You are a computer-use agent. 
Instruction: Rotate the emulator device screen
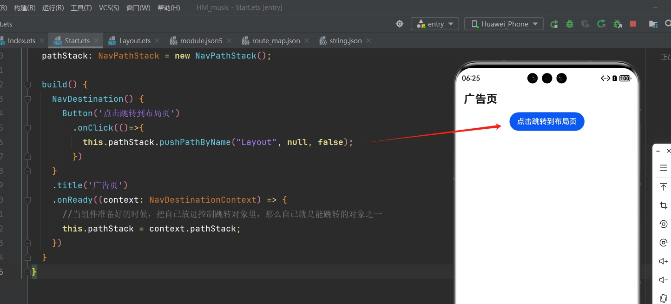coord(663,224)
